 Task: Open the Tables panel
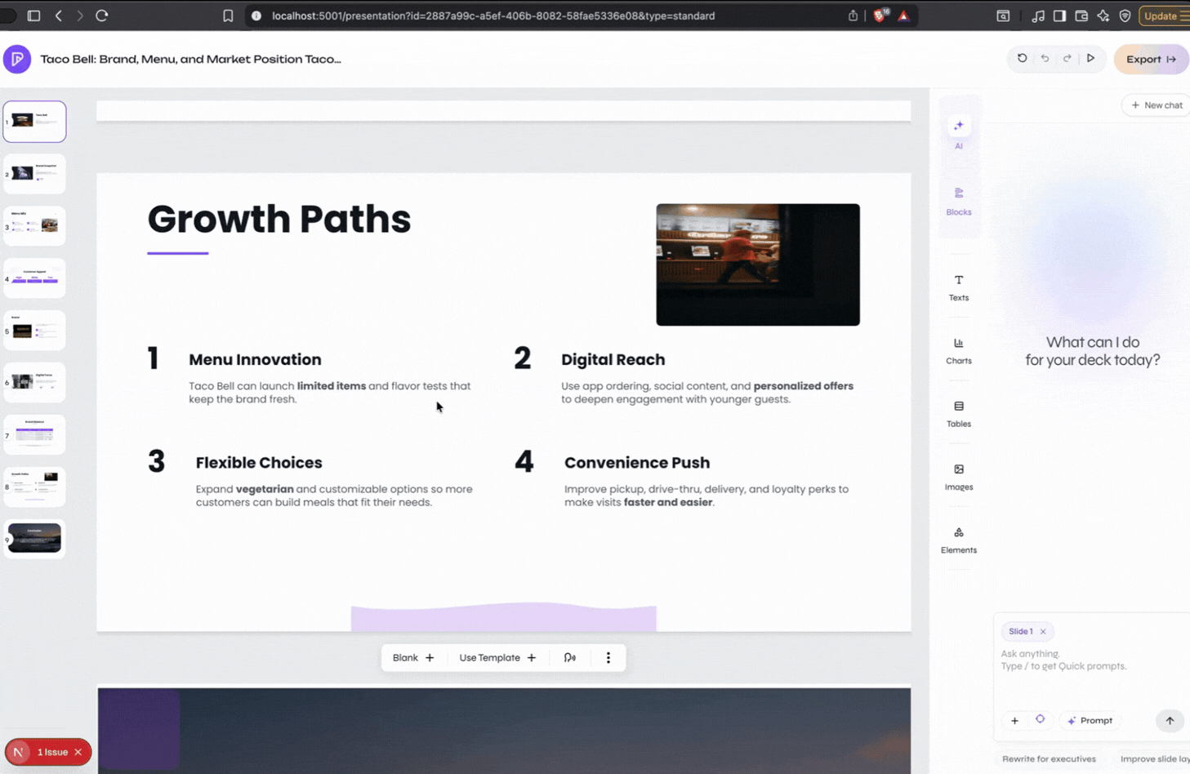(959, 413)
